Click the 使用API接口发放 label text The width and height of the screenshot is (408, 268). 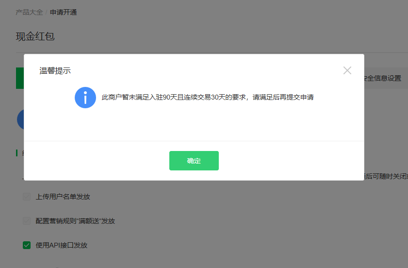pyautogui.click(x=62, y=245)
